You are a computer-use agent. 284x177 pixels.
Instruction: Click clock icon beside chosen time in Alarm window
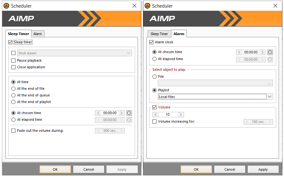270,52
